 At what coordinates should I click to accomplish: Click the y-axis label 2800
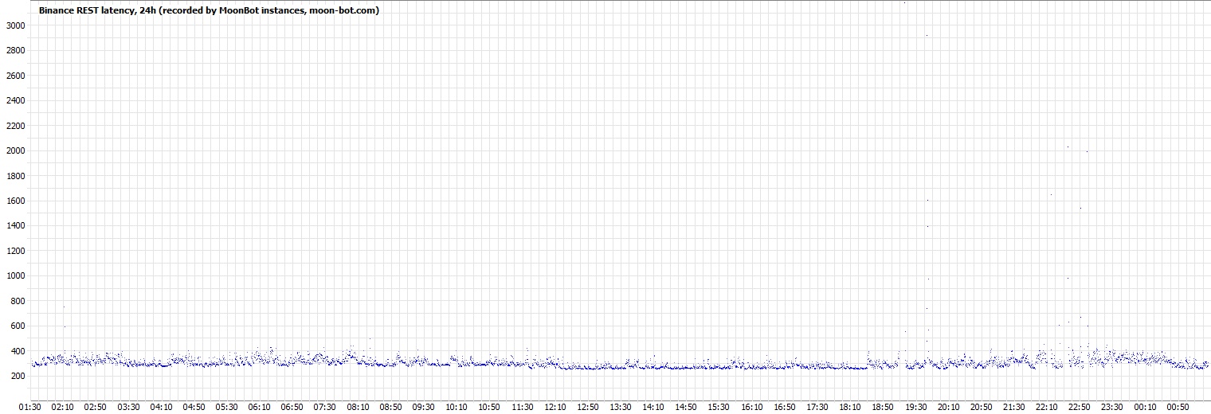click(15, 50)
